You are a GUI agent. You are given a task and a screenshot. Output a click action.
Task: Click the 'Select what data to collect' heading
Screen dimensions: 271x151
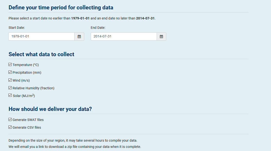pyautogui.click(x=41, y=54)
